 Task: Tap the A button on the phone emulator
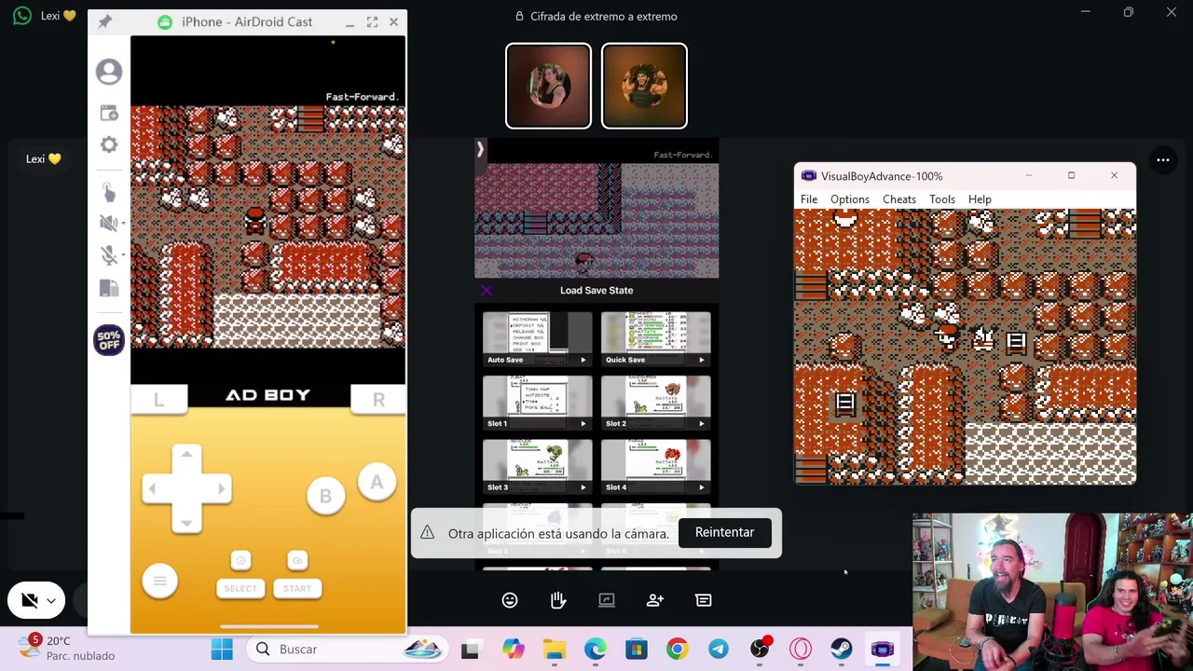point(377,482)
